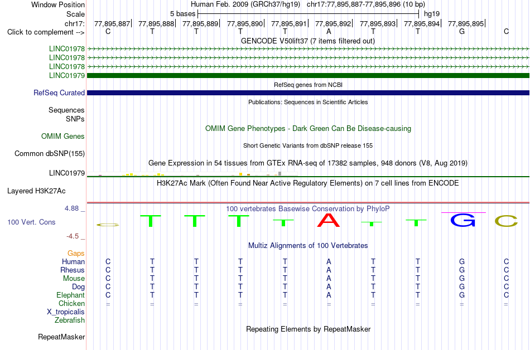Click the dark blue RefSeq Curated bar
Image resolution: width=530 pixels, height=350 pixels.
(308, 93)
